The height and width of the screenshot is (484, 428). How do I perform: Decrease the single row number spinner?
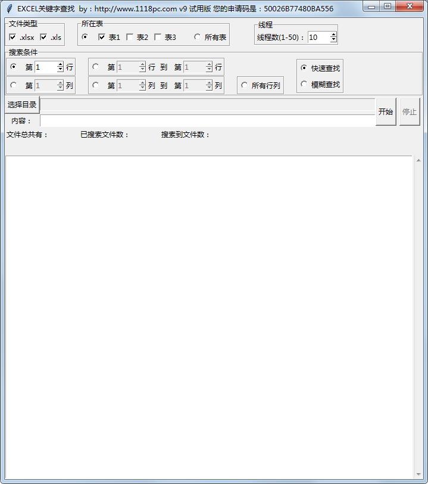pos(61,70)
